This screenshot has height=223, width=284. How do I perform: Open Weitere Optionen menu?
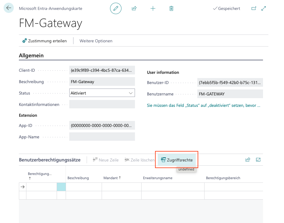[96, 41]
